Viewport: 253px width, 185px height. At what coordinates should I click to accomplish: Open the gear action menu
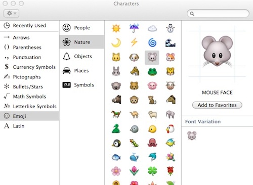click(11, 13)
